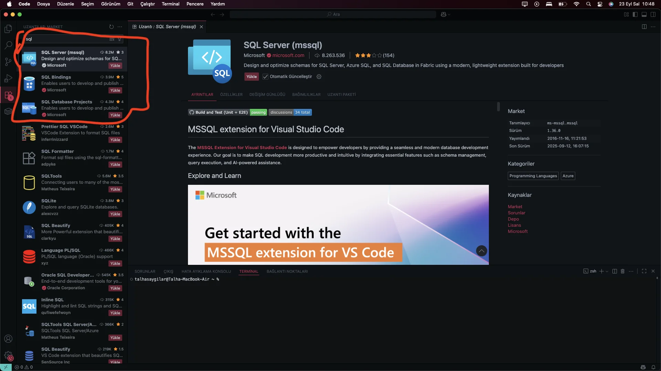This screenshot has height=371, width=661.
Task: Click the filter extensions funnel icon
Action: 119,39
